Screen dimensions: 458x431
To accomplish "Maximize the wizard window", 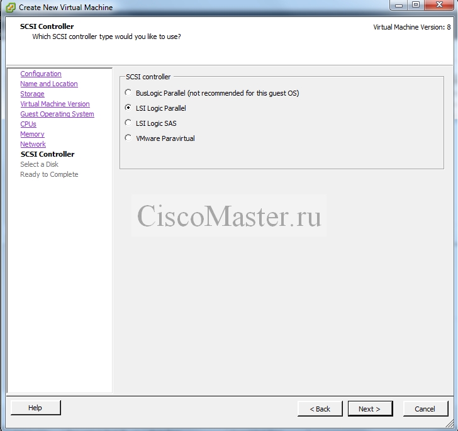I will [416, 5].
